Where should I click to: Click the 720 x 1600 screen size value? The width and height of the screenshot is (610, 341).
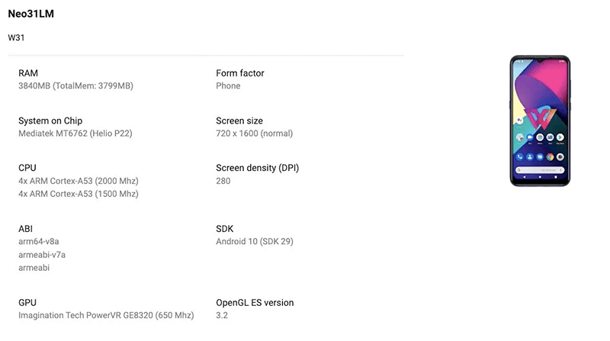click(254, 134)
